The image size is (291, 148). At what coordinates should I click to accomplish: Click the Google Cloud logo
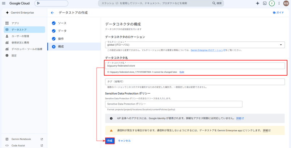coord(20,3)
